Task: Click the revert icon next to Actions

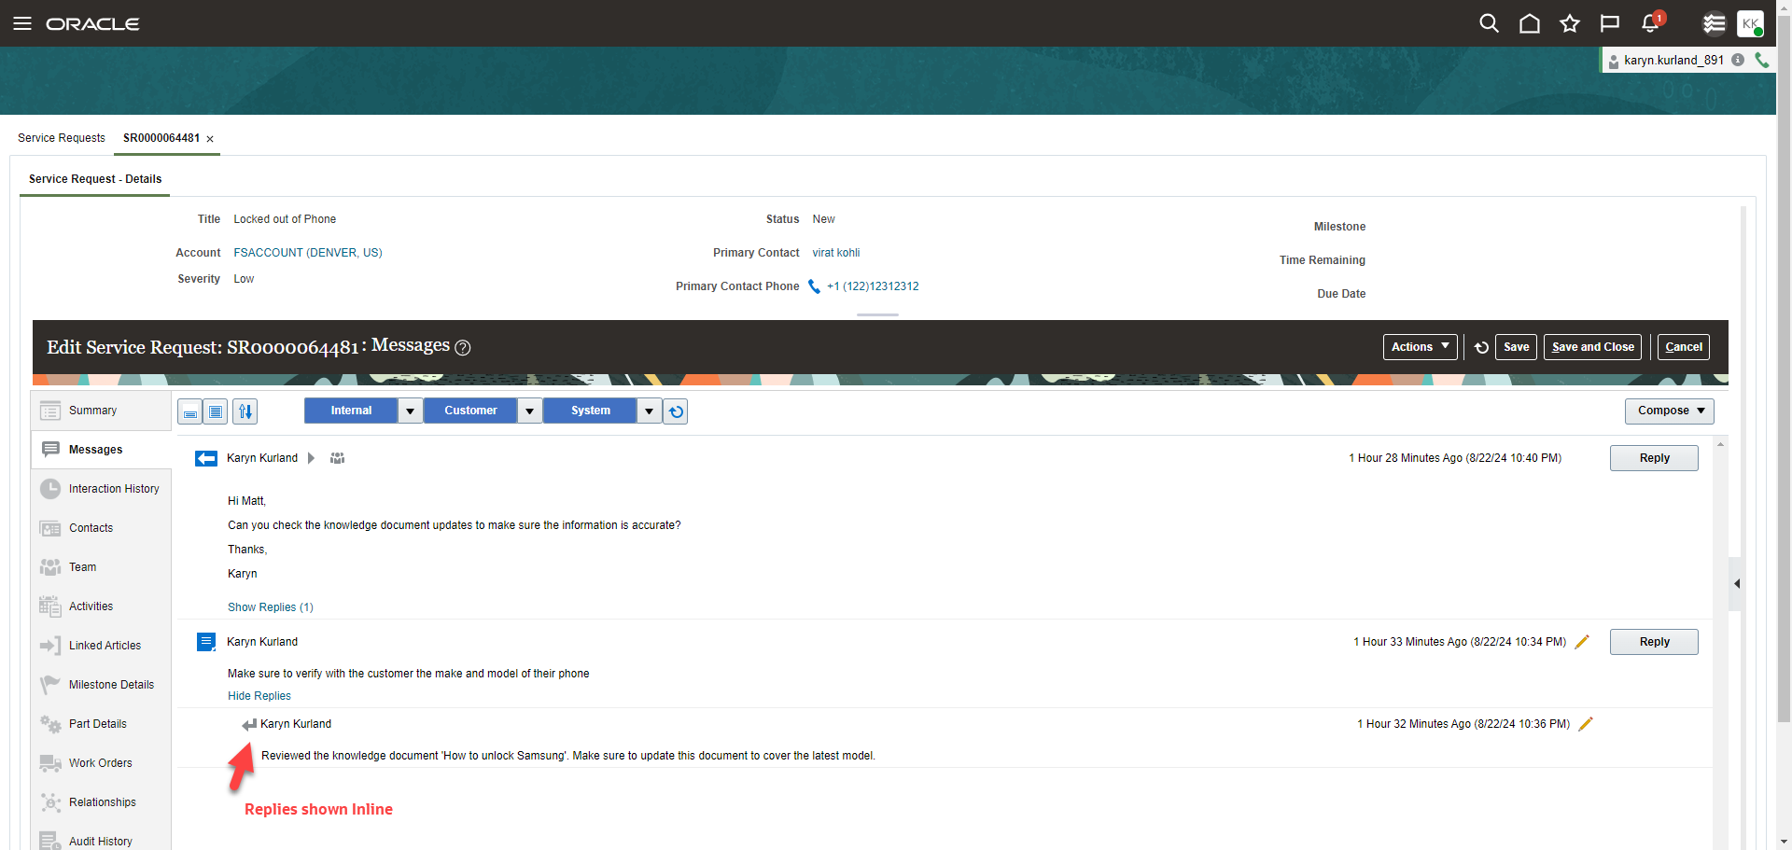Action: tap(1481, 347)
